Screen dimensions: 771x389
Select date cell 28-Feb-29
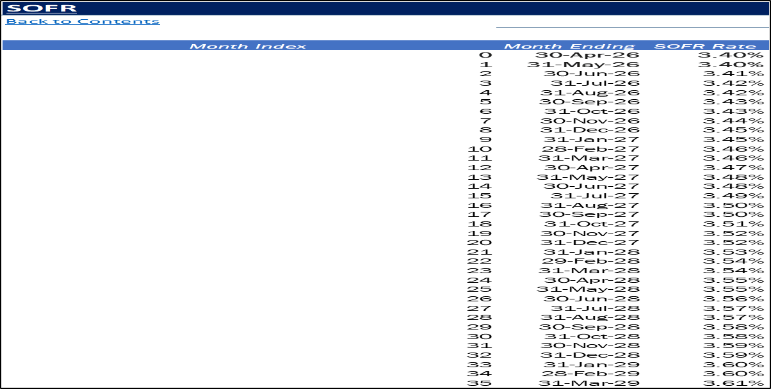click(590, 374)
